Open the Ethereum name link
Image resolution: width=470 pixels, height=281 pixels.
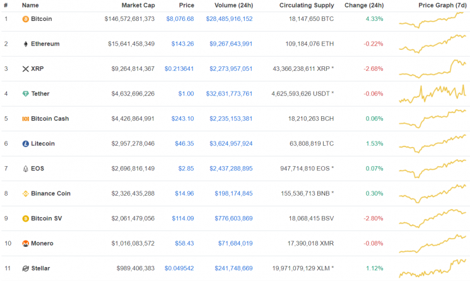click(x=45, y=44)
